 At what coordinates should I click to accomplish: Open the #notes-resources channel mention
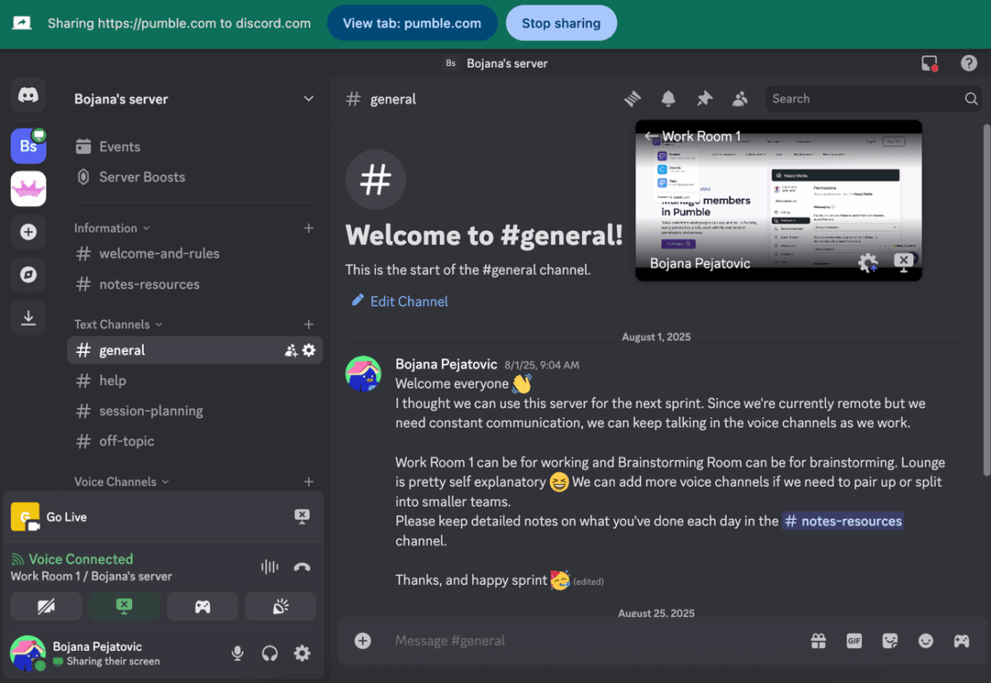point(843,519)
